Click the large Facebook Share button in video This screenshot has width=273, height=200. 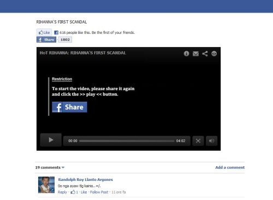(69, 107)
